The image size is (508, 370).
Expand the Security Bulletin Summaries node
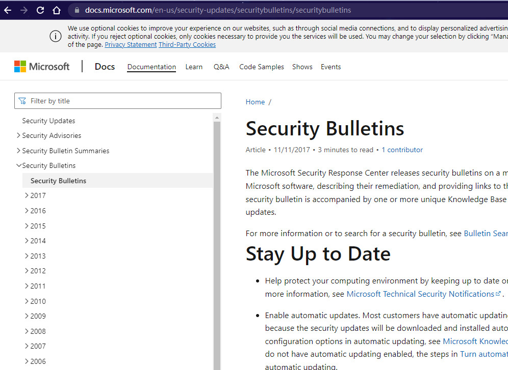[x=18, y=151]
